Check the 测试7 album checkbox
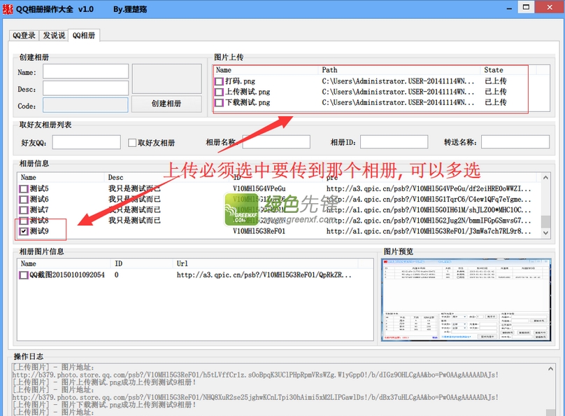 click(x=24, y=210)
